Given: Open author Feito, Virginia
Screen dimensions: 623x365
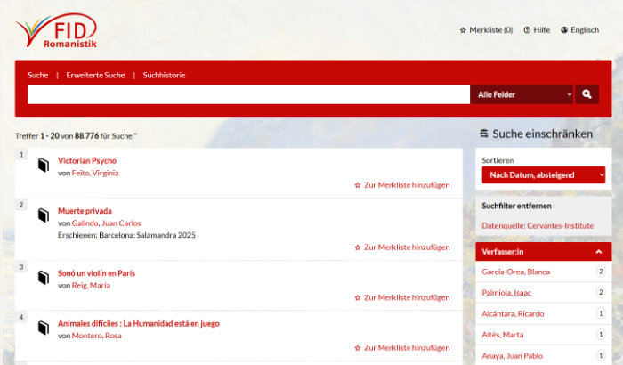Looking at the screenshot, I should point(95,173).
